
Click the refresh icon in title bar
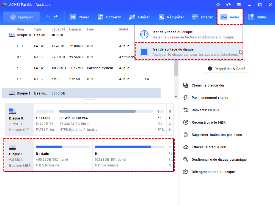[x=229, y=5]
